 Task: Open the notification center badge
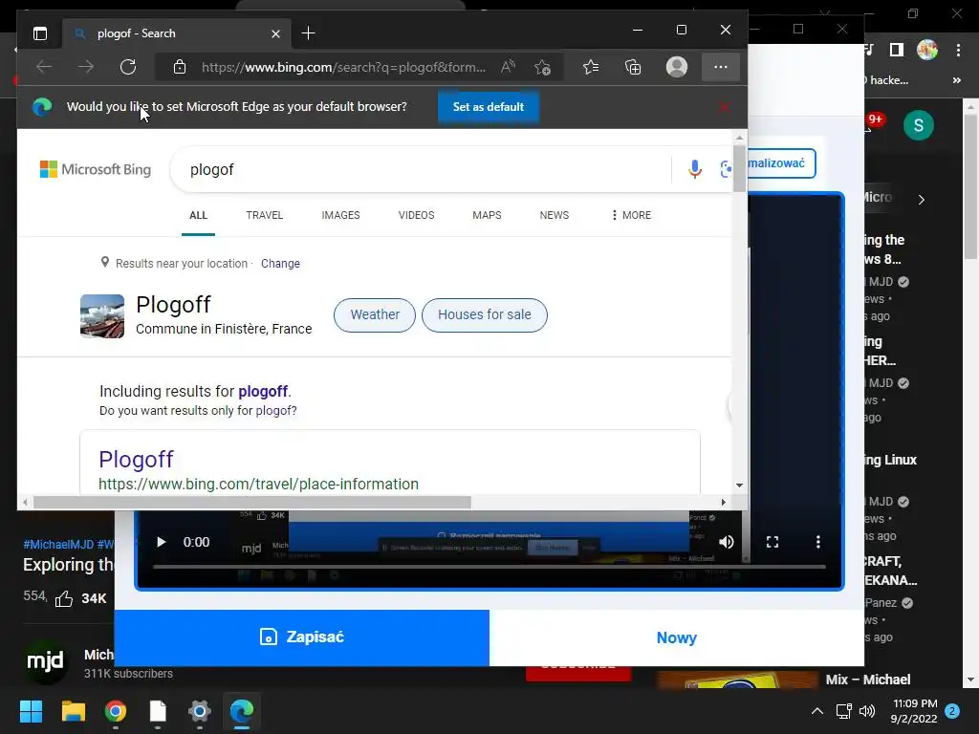(x=952, y=711)
